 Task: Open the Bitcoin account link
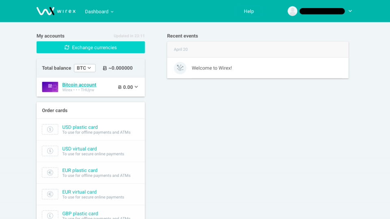[x=79, y=85]
